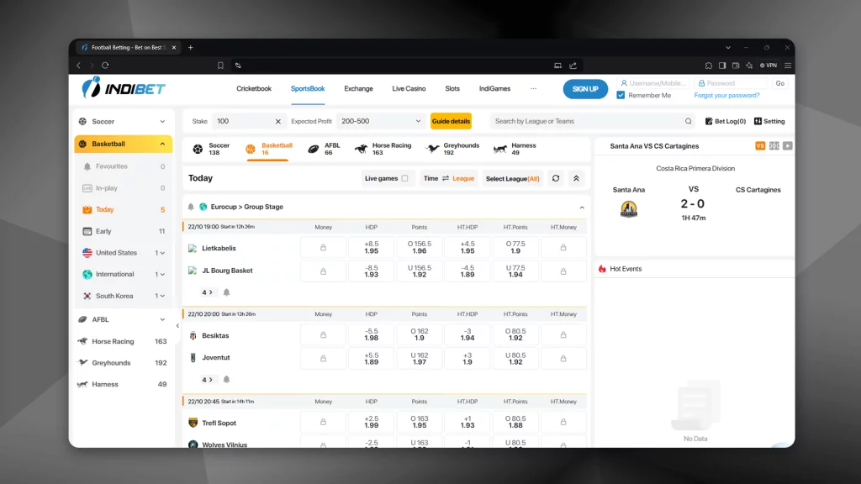861x484 pixels.
Task: Click the Hot Events flame icon
Action: tap(602, 269)
